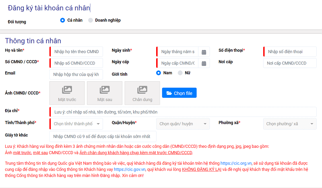Choose Nữ as gender
The height and width of the screenshot is (188, 322).
point(180,73)
